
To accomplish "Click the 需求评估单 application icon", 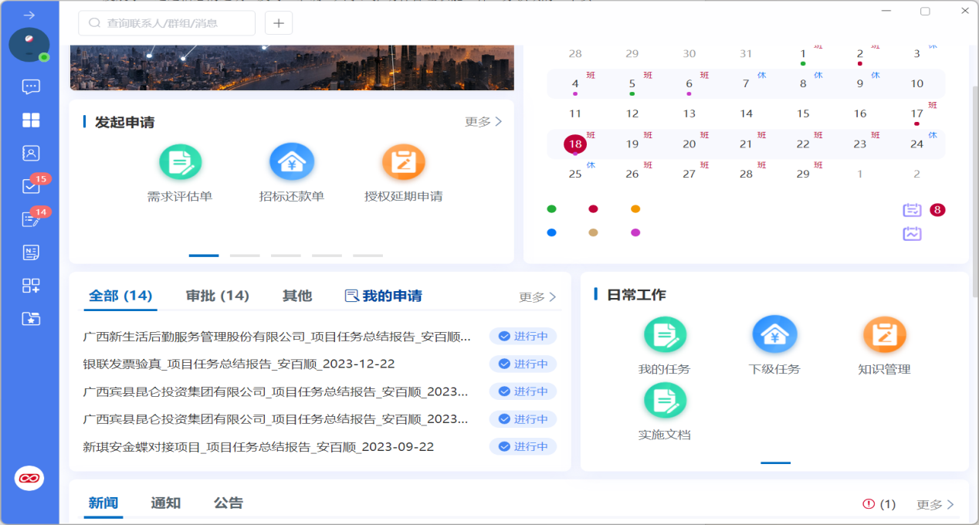I will point(180,163).
